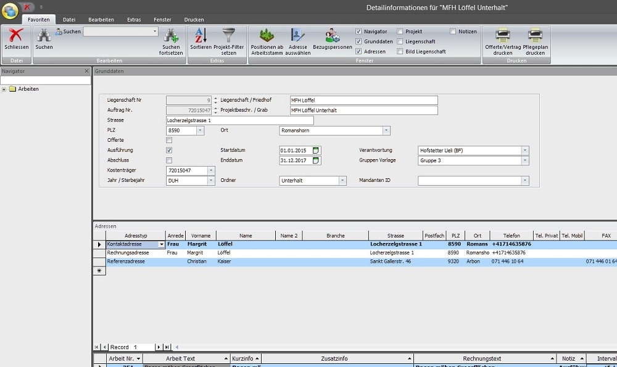Open the Gruppen Vorlage dropdown
The height and width of the screenshot is (367, 617).
(x=525, y=160)
